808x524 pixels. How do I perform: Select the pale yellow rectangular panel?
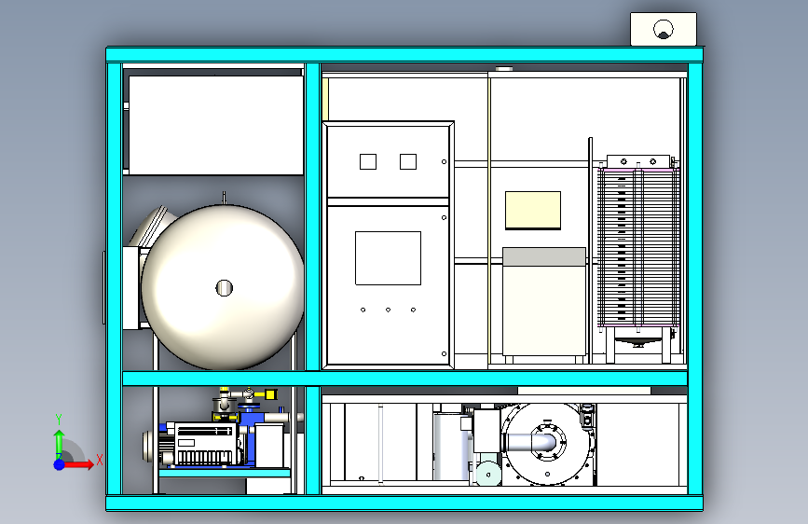[533, 210]
